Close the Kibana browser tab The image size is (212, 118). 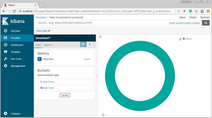tap(36, 5)
